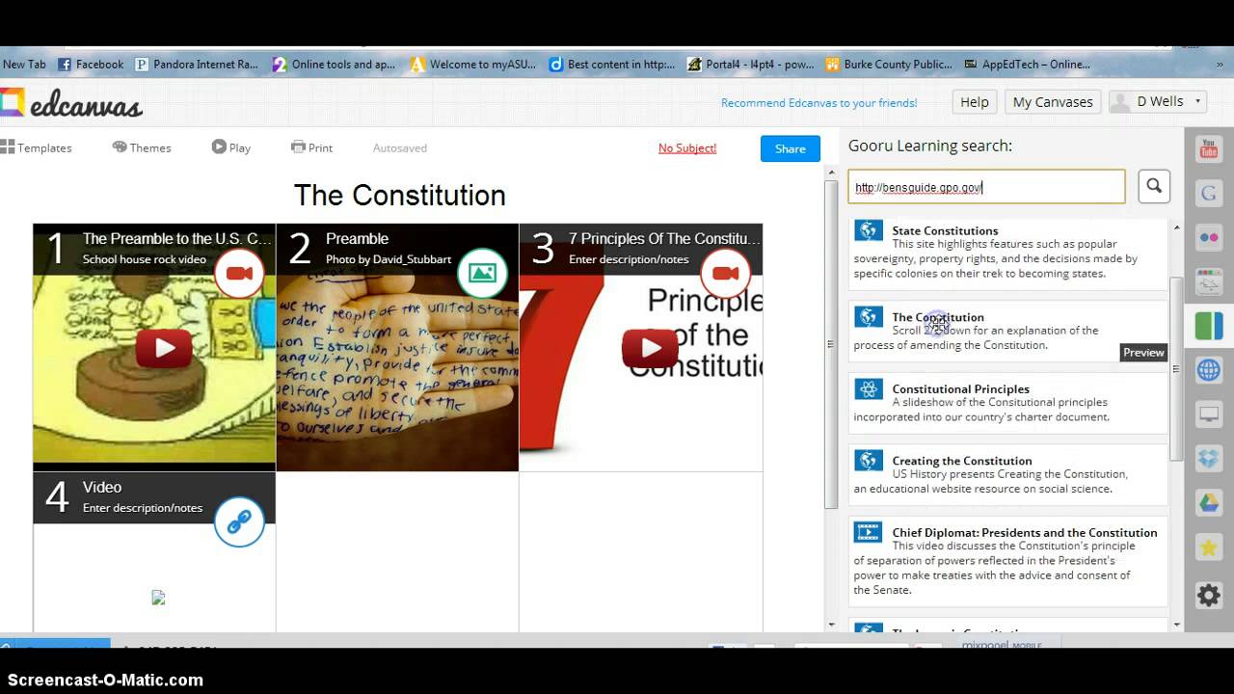Select the Constitutional Principles result title
The width and height of the screenshot is (1234, 694).
(960, 389)
